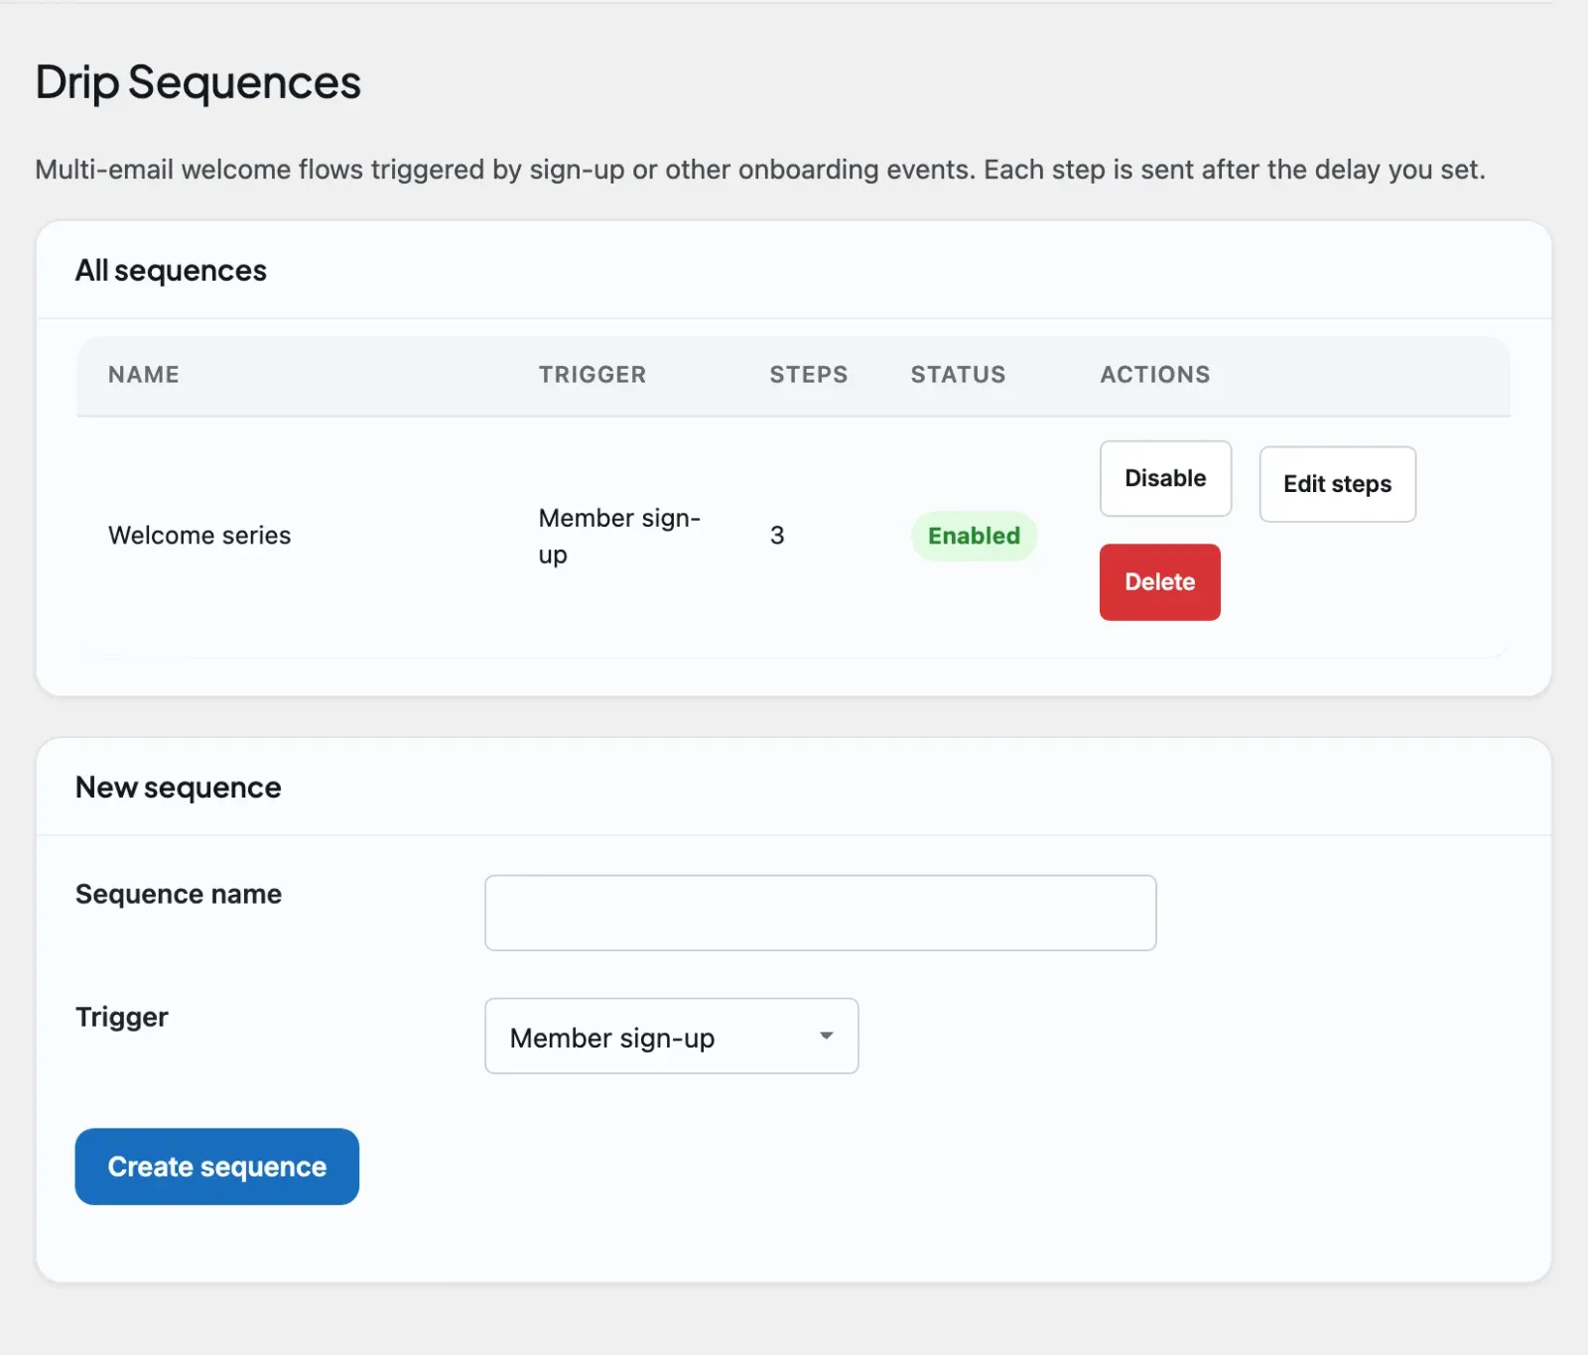Click the STATUS column header
The image size is (1588, 1355).
pyautogui.click(x=959, y=375)
